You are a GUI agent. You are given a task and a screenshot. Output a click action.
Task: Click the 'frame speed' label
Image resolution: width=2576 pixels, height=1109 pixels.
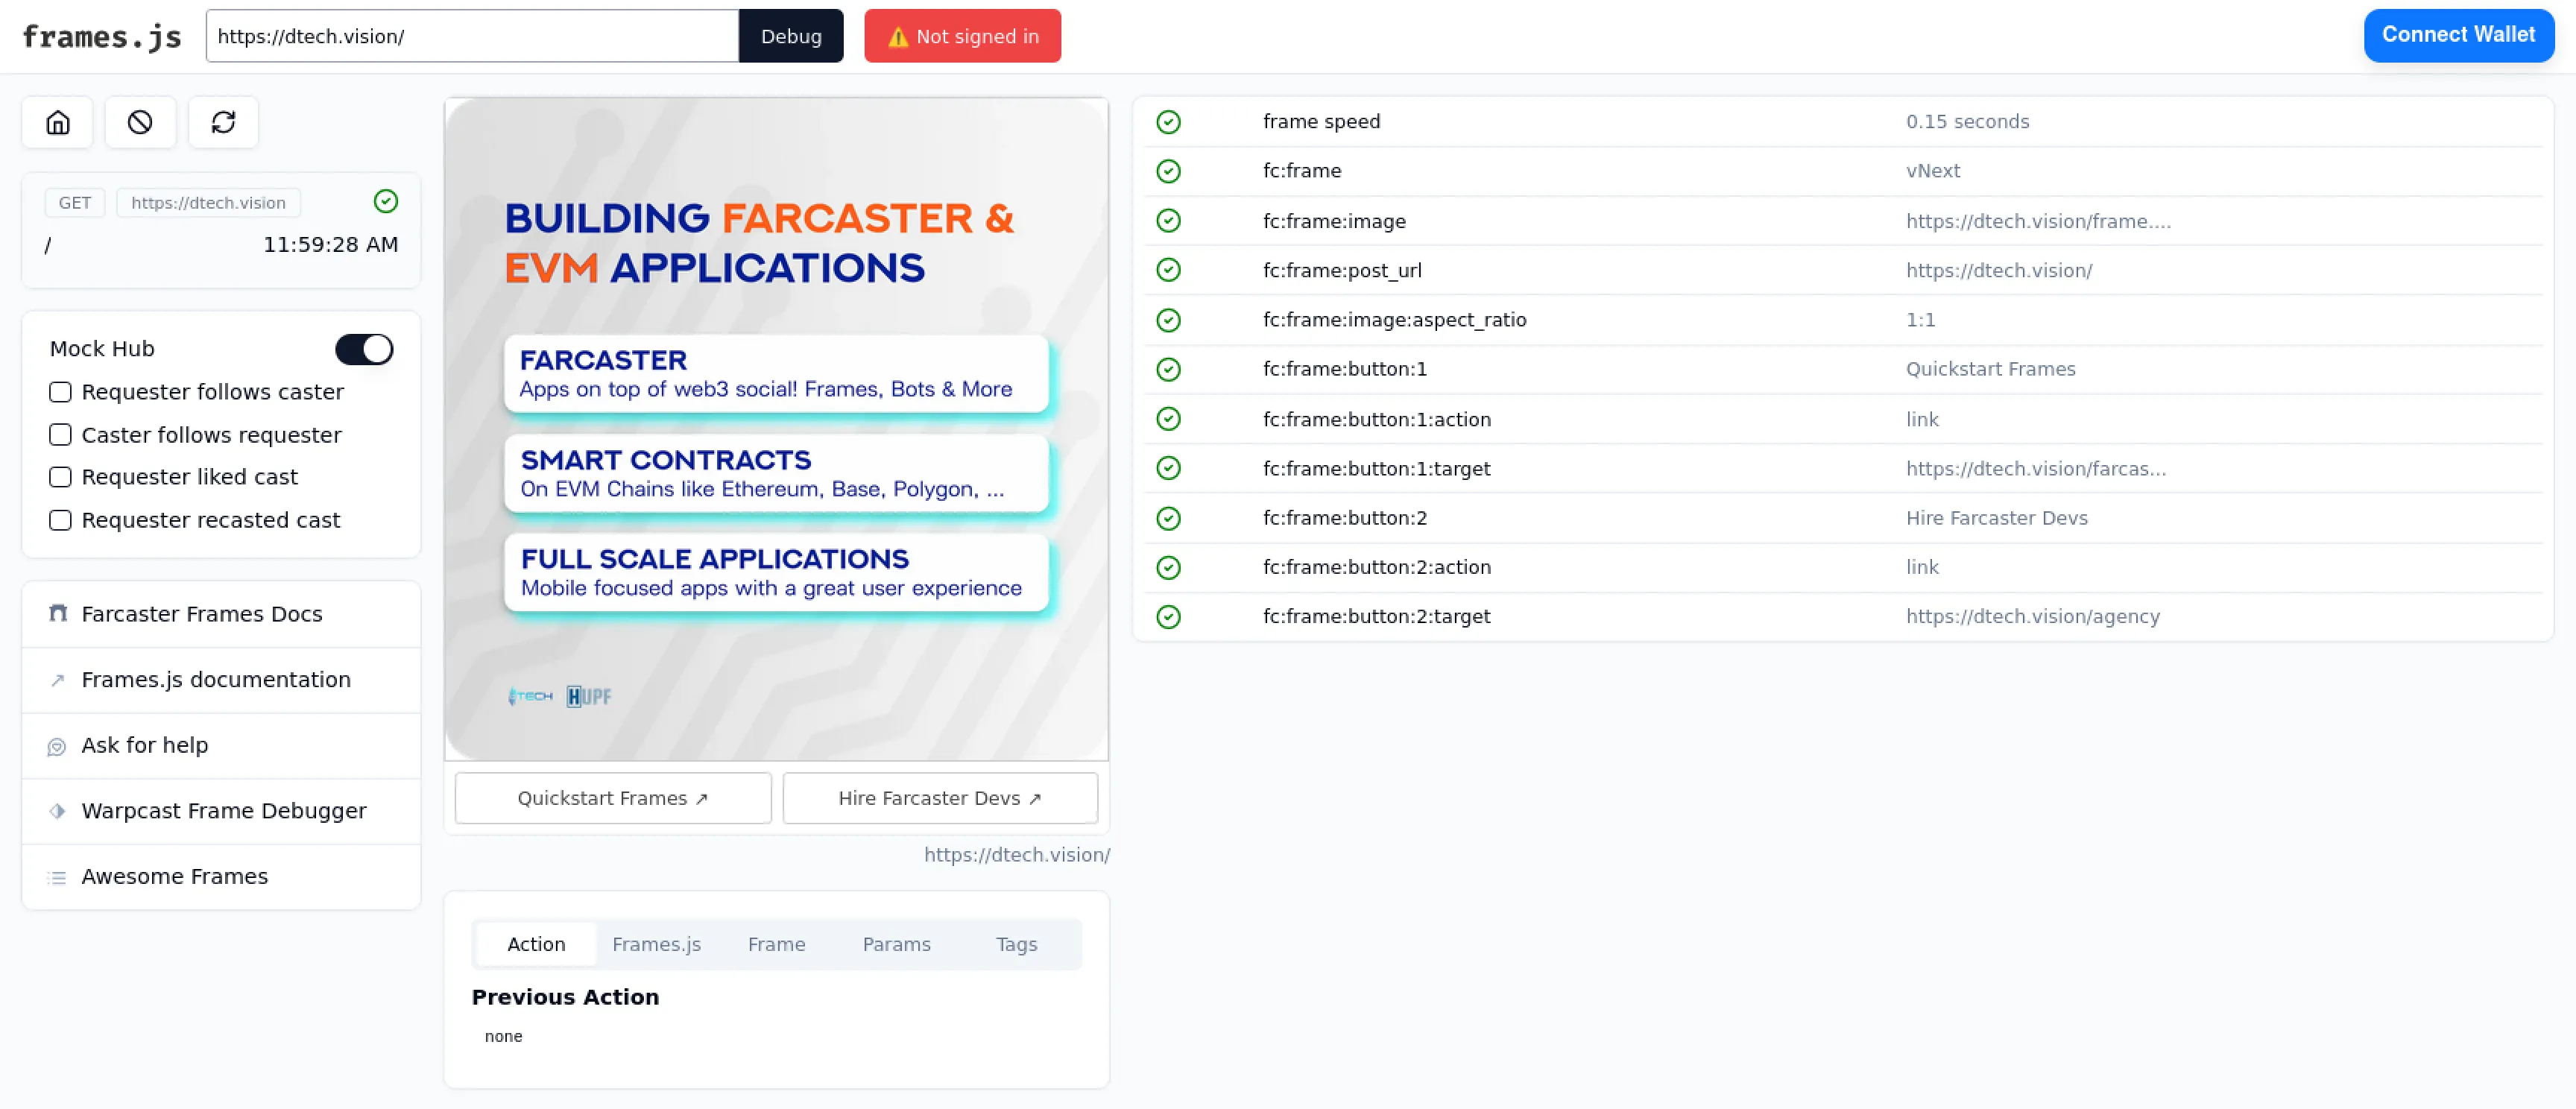click(1321, 122)
